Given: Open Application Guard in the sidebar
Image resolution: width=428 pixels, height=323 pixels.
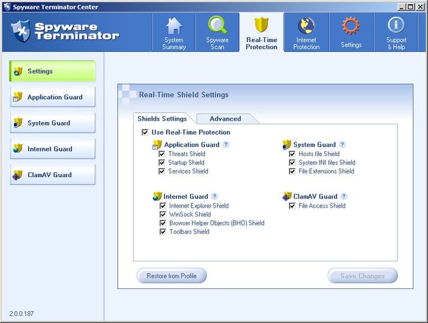Looking at the screenshot, I should point(52,97).
